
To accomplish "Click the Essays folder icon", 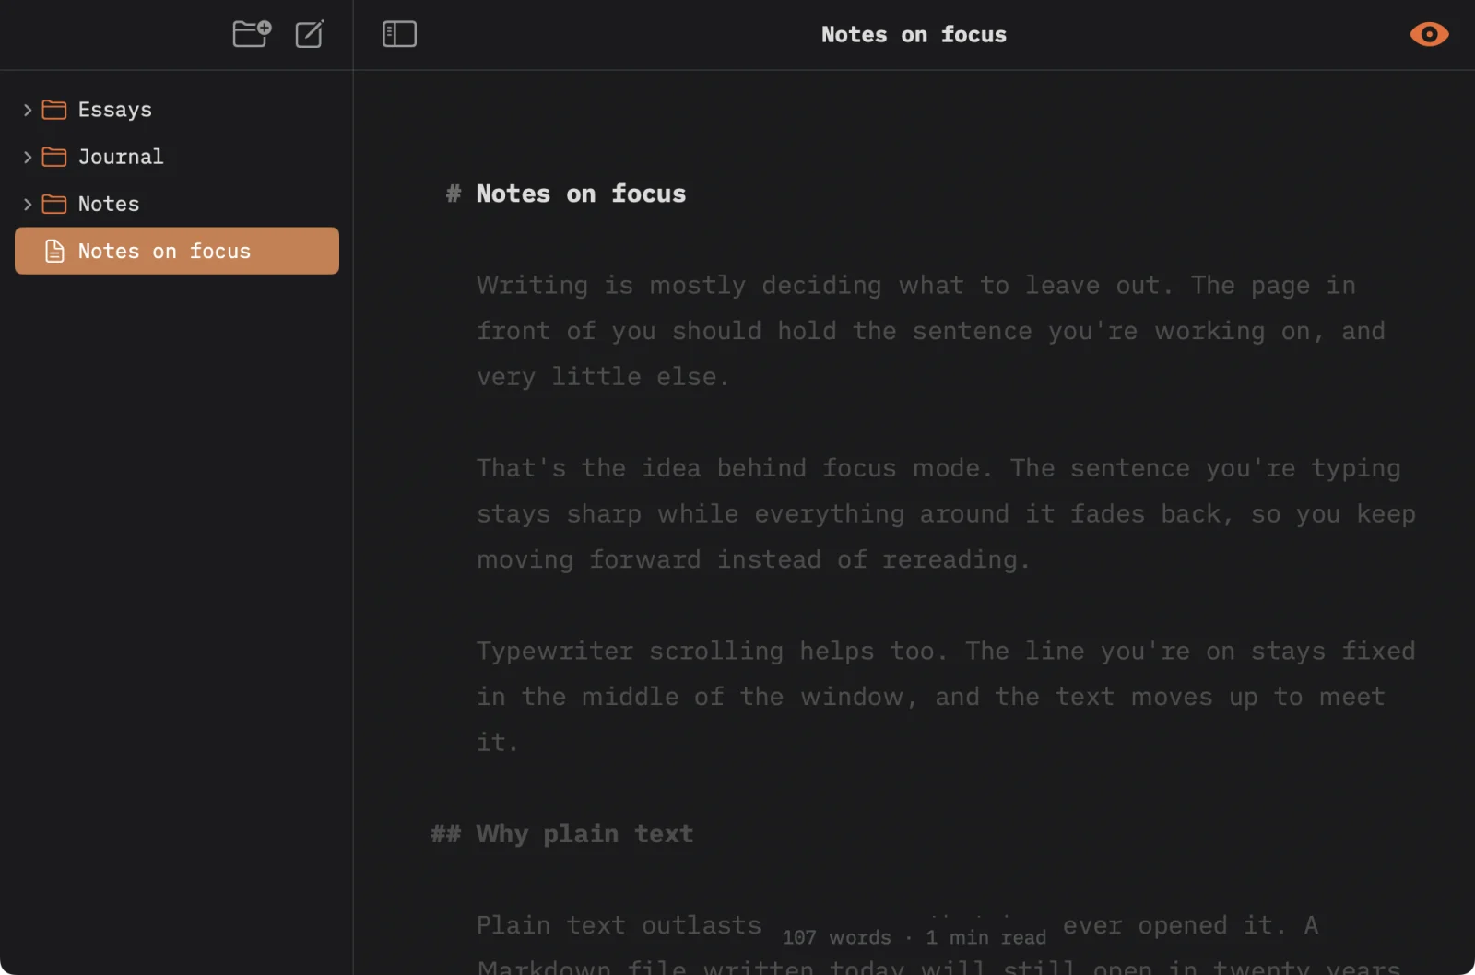I will pyautogui.click(x=54, y=110).
